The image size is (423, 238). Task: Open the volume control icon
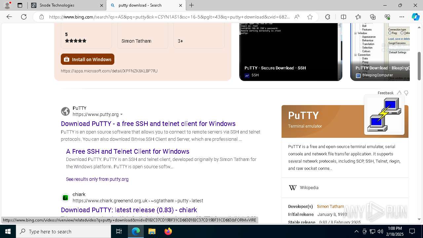coord(380,231)
